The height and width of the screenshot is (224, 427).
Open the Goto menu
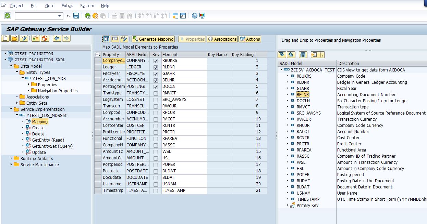click(50, 5)
